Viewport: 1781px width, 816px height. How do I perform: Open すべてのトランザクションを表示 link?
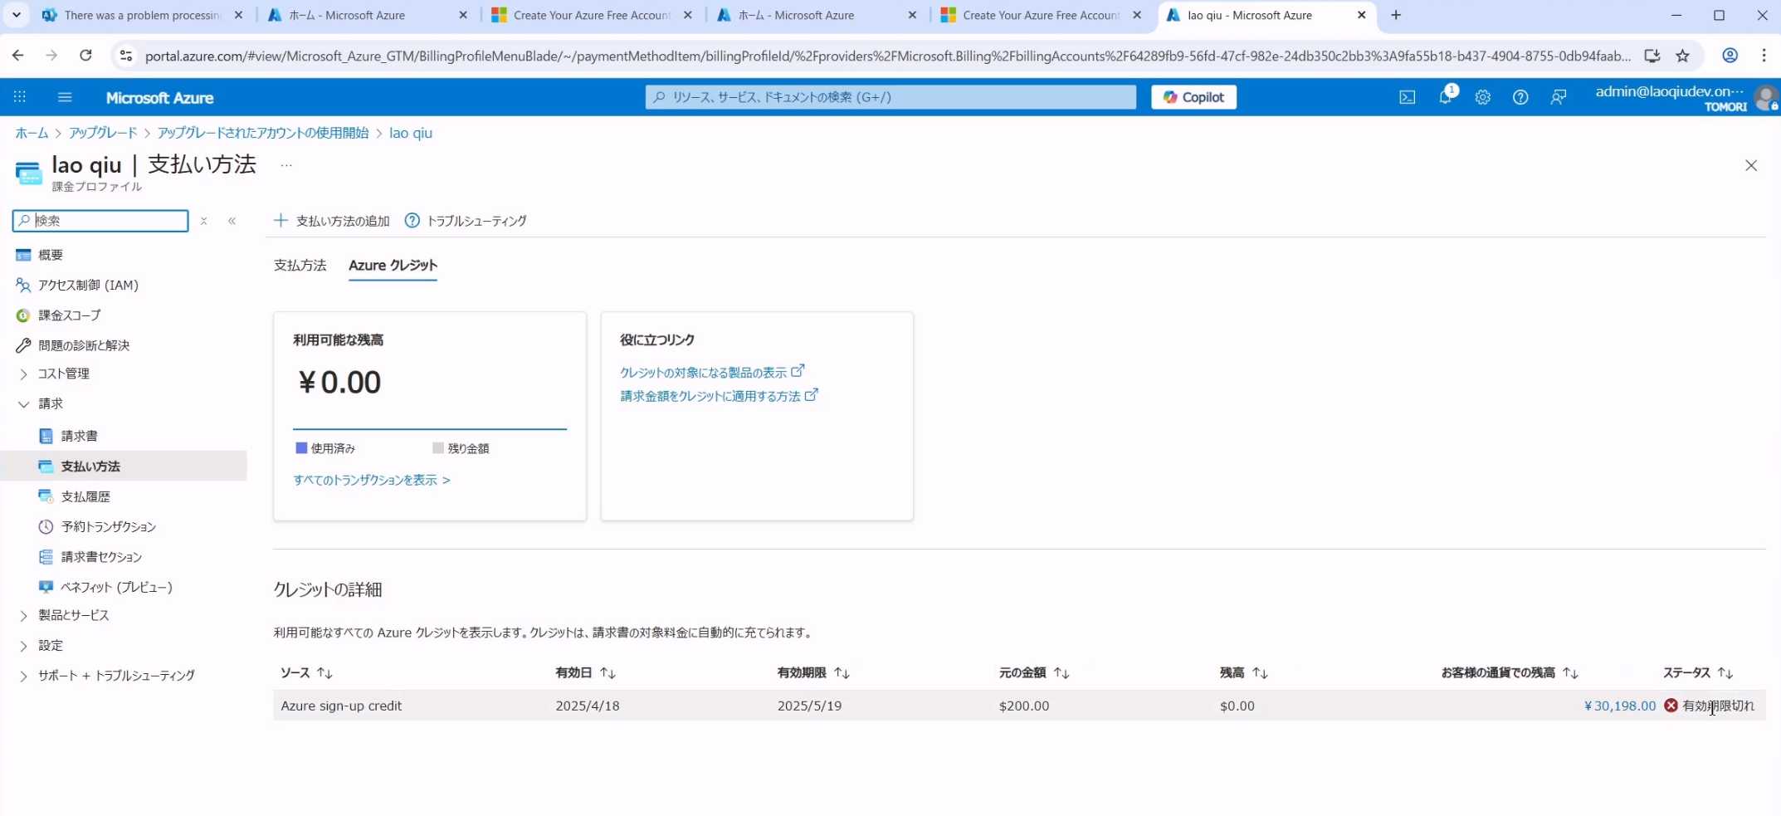pos(371,480)
